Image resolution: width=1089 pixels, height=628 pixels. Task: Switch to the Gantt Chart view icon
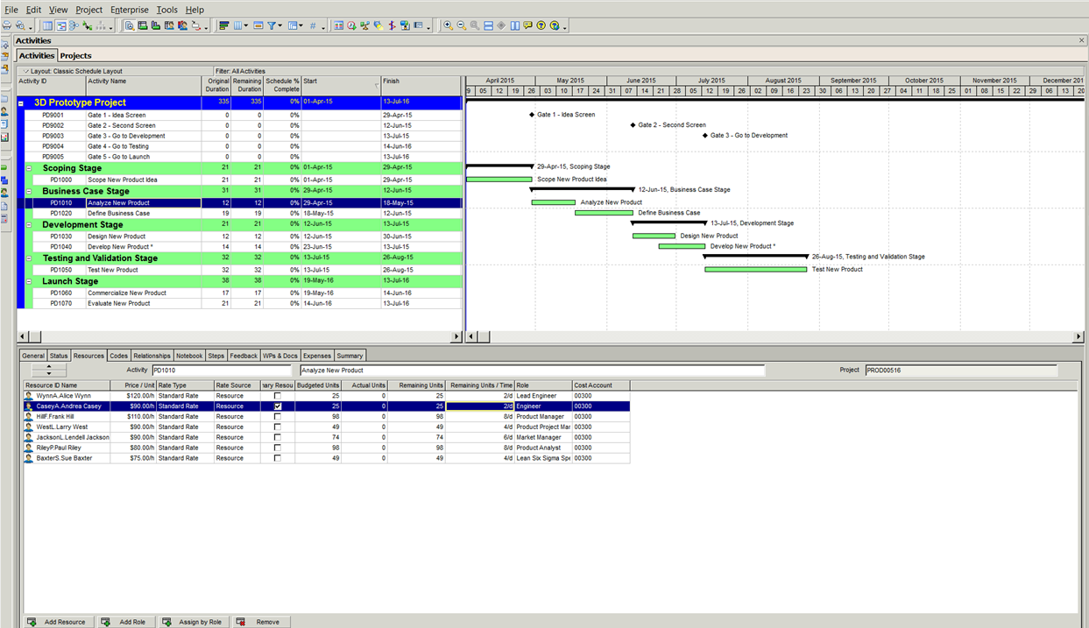click(61, 25)
